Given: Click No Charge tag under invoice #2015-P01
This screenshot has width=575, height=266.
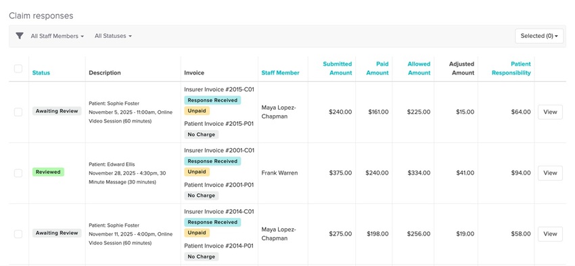Looking at the screenshot, I should (x=202, y=135).
